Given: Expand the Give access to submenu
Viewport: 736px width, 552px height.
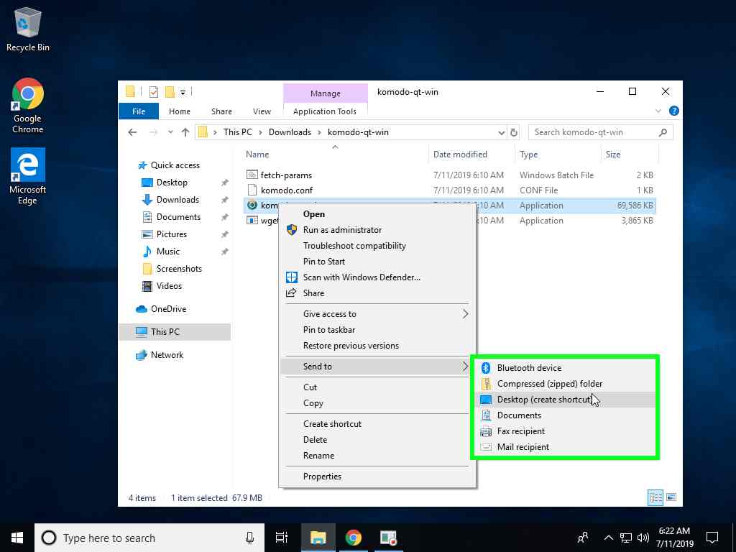Looking at the screenshot, I should (x=377, y=314).
